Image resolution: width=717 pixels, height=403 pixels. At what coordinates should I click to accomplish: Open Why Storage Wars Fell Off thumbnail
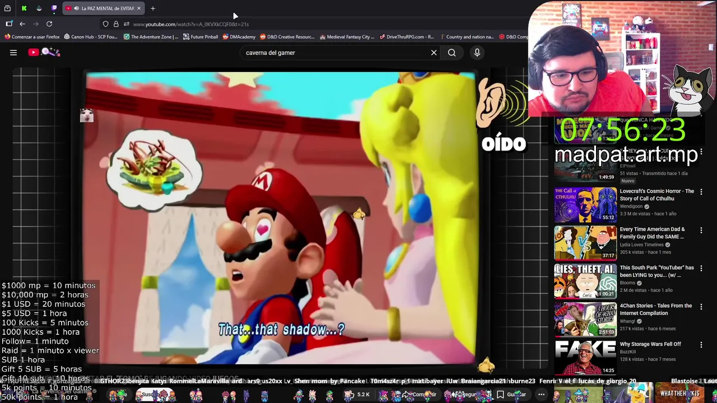click(x=585, y=357)
